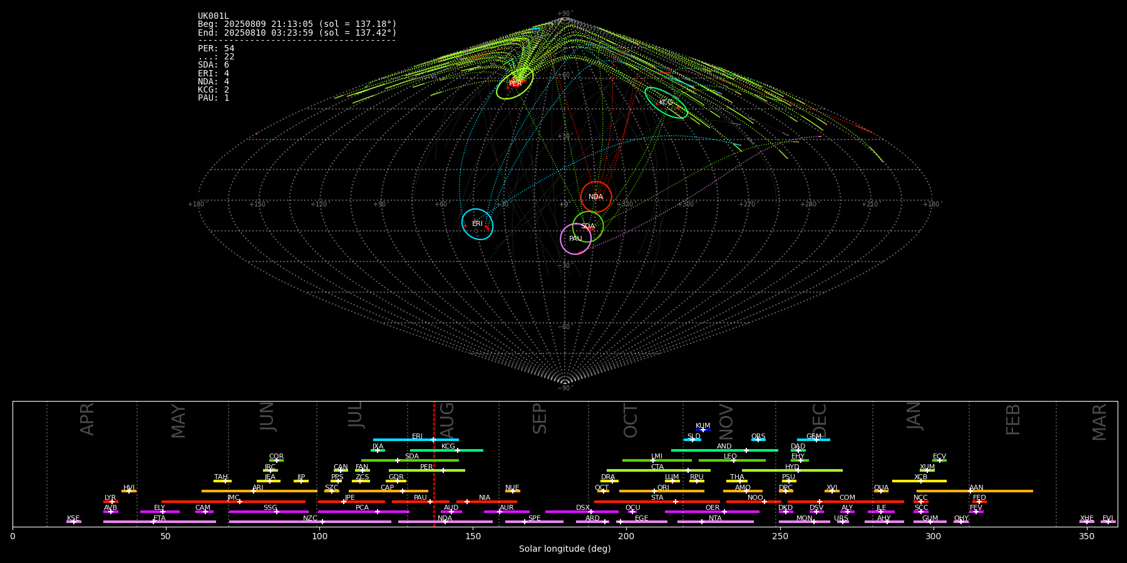This screenshot has height=563, width=1127.
Task: Click the red dashed current solar longitude line
Action: point(434,464)
